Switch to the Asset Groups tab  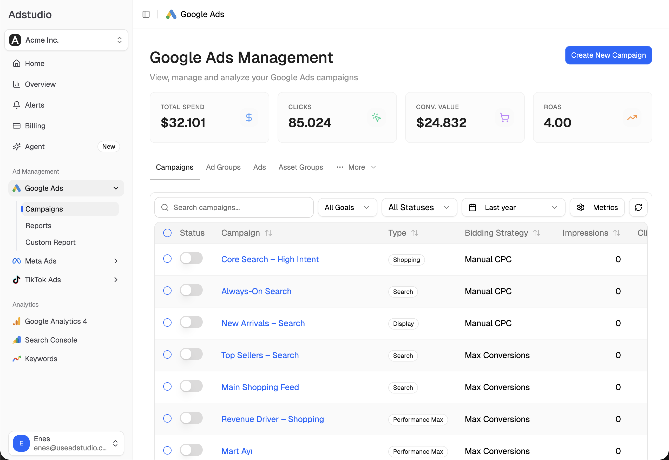300,167
